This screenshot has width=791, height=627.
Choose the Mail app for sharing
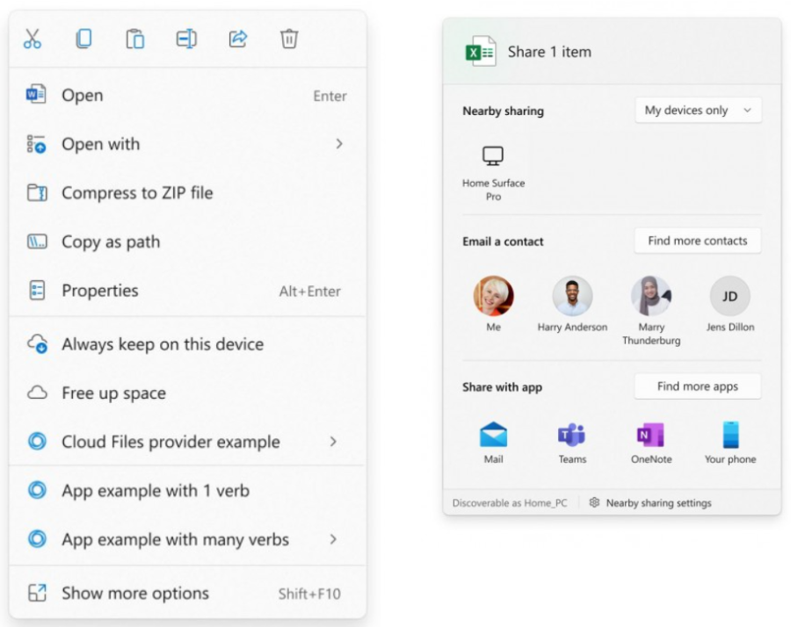(x=493, y=436)
